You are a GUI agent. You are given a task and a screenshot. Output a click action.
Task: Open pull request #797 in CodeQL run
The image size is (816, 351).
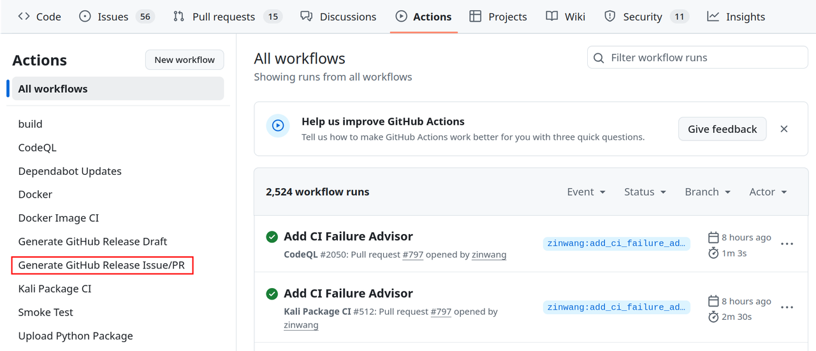click(x=413, y=254)
